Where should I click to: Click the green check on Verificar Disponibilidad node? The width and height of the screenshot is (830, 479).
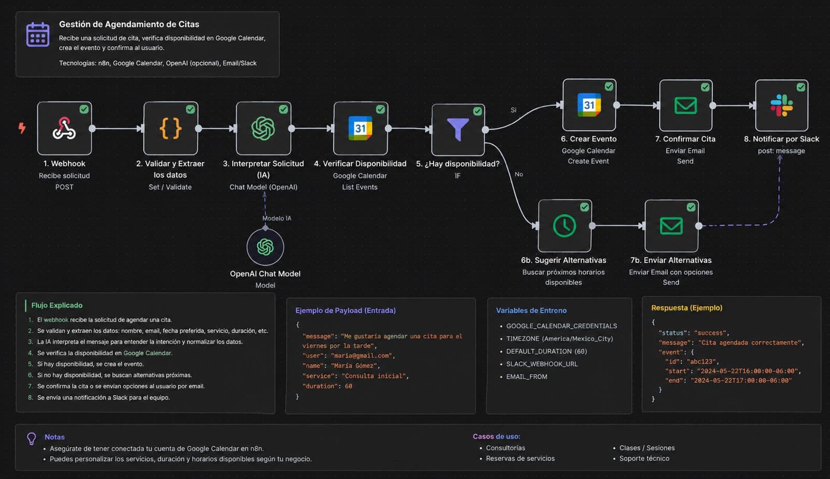click(380, 109)
